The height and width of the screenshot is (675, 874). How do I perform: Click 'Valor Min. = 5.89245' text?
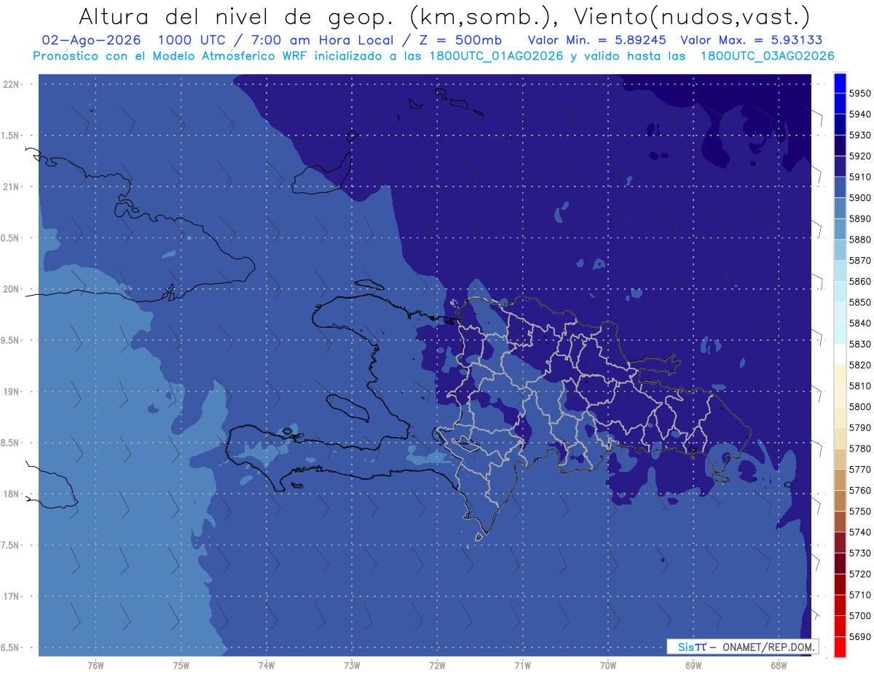tap(597, 40)
